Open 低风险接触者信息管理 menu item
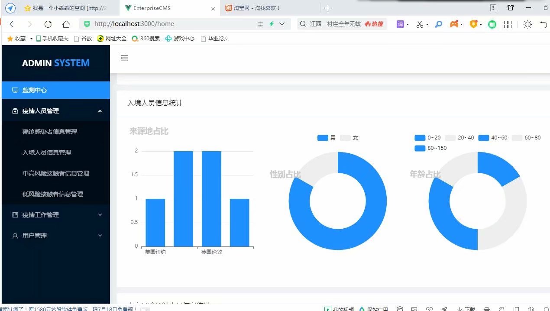The height and width of the screenshot is (311, 550). pyautogui.click(x=56, y=194)
